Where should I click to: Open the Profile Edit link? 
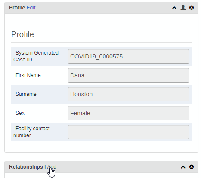(31, 8)
